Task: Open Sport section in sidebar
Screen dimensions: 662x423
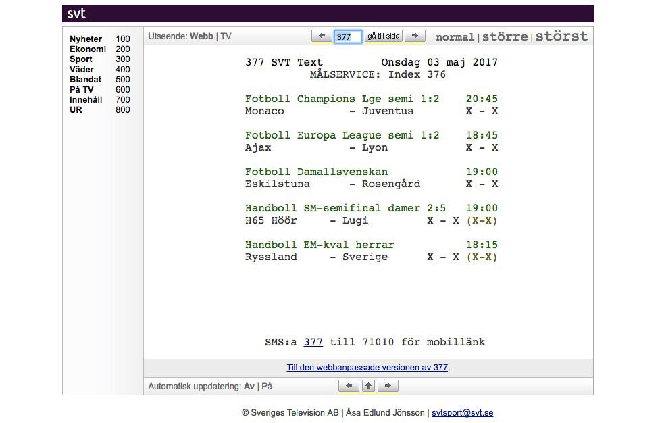Action: [80, 59]
